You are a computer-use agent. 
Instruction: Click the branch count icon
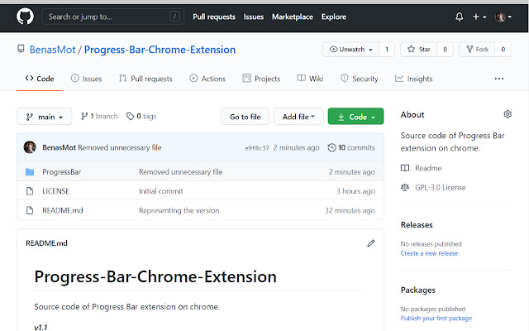click(84, 116)
